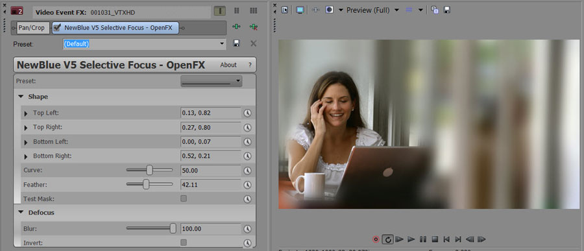Animate the Bottom Right parameter
Screen dimensions: 584x251
tap(247, 156)
